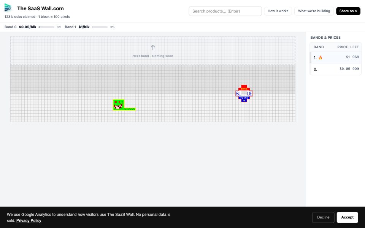Viewport: 365px width, 228px height.
Task: Click the fire icon beside band 1
Action: click(x=320, y=57)
